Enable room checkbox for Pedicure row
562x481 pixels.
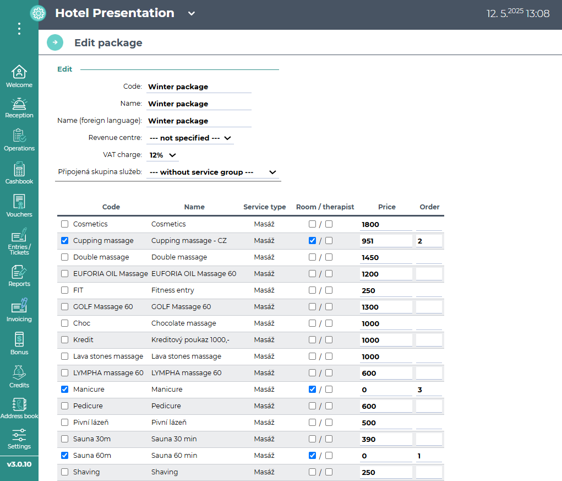312,406
